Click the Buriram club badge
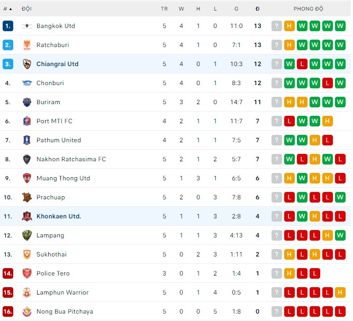Image resolution: width=353 pixels, height=321 pixels. (x=27, y=102)
